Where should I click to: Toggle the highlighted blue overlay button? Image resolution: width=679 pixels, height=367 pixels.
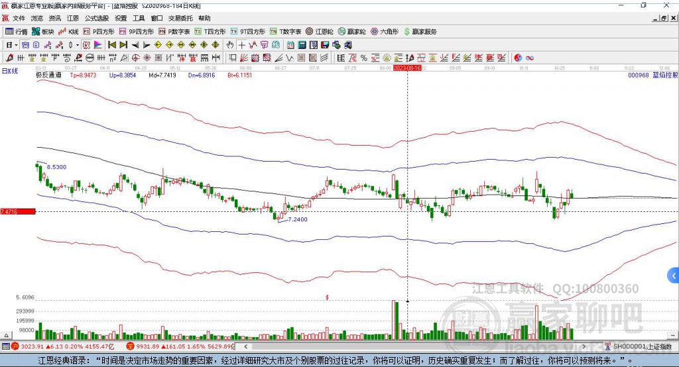25,44
